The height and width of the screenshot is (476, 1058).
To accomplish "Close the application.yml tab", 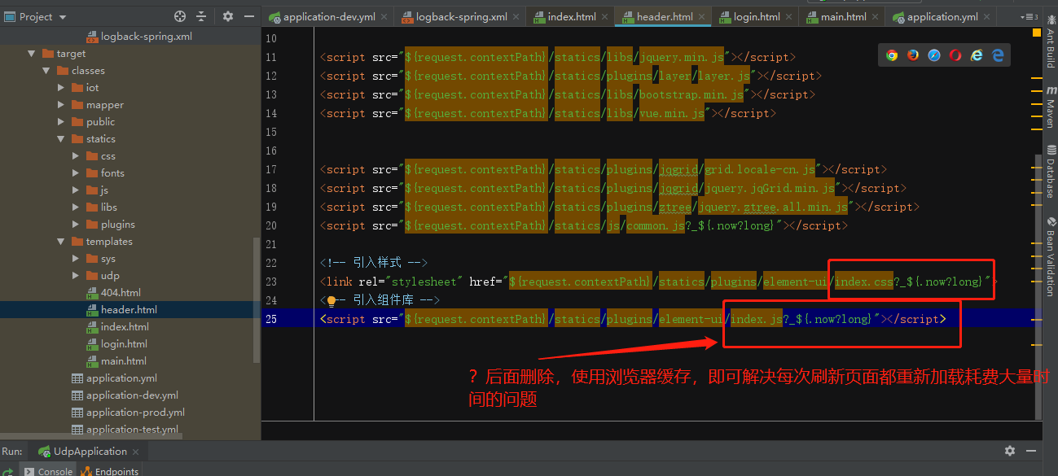I will (988, 17).
